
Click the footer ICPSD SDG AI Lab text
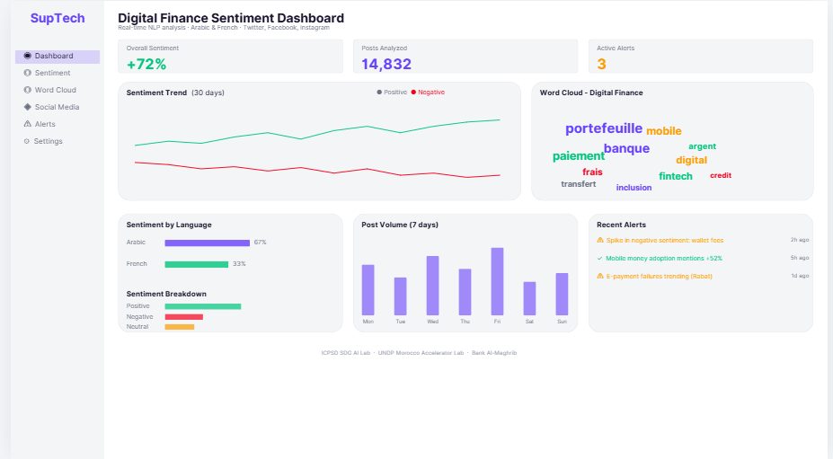346,353
